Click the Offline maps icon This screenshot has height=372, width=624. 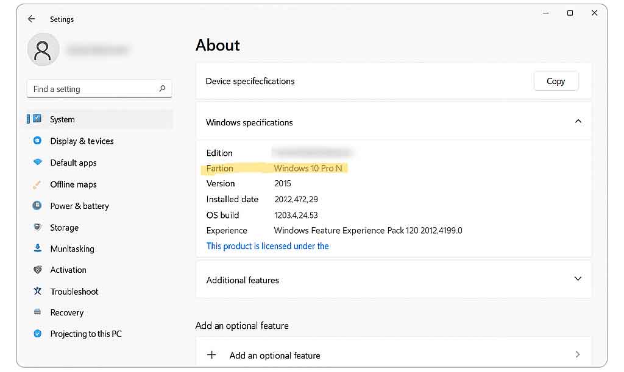pos(37,184)
